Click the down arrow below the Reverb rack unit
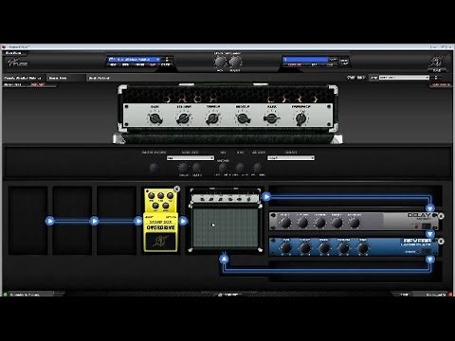Screen dimensions: 455x341 coord(430,260)
